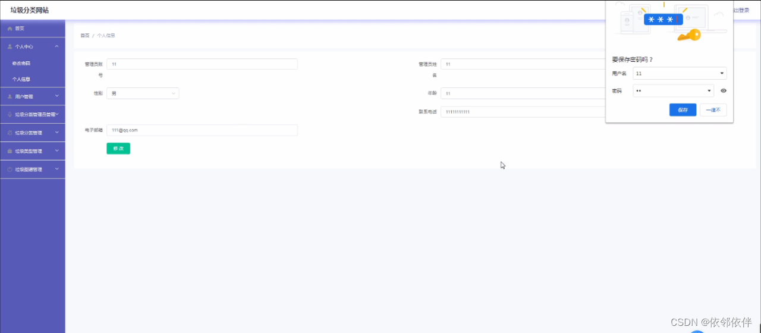Open the 修改密码 submenu item
This screenshot has height=333, width=761.
(21, 64)
